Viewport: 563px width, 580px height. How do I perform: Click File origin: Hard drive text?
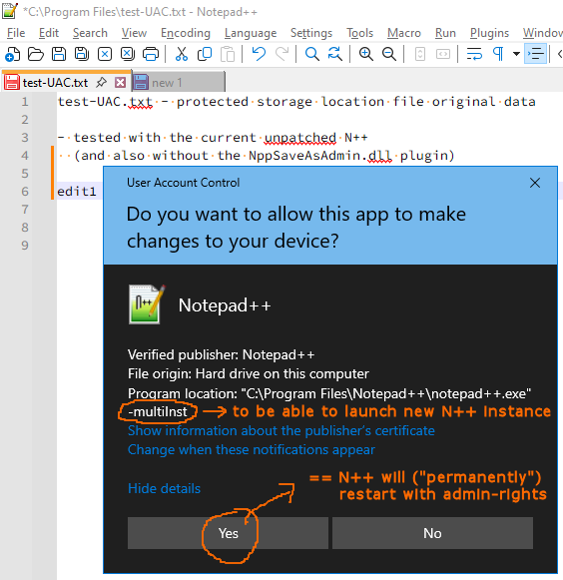tap(249, 373)
